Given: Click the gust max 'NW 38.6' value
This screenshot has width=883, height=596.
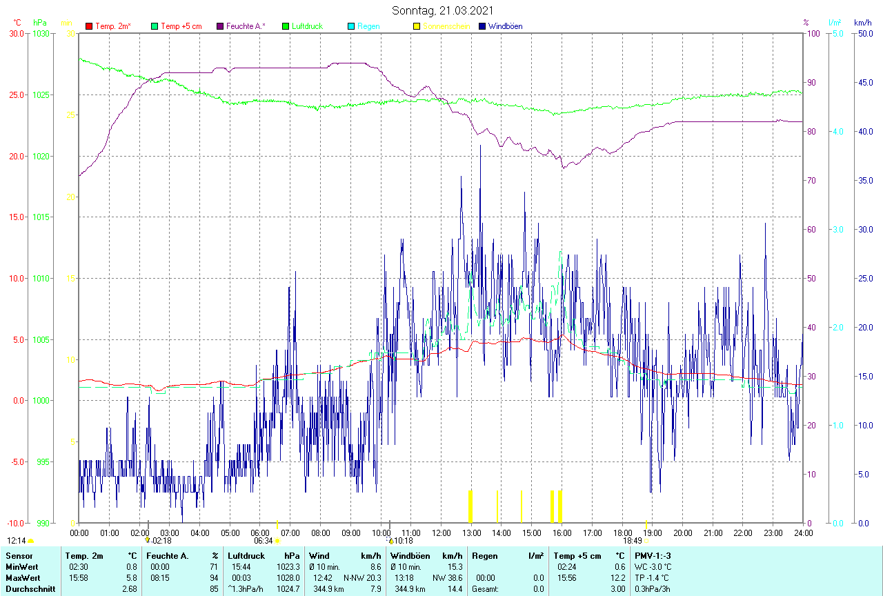Looking at the screenshot, I should click(448, 578).
